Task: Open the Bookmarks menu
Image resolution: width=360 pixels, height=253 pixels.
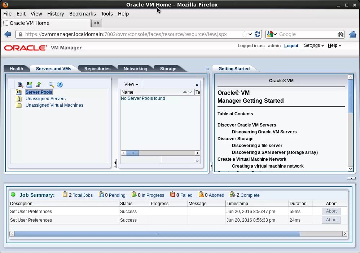Action: click(x=83, y=14)
